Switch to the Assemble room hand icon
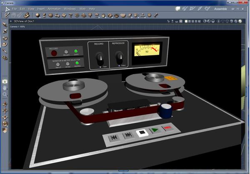This screenshot has width=250, height=174. (x=178, y=9)
